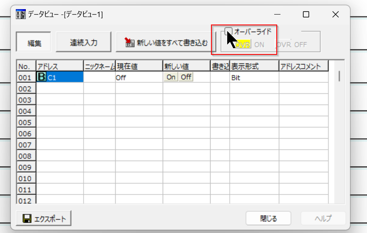Click the 書き込み column header
The height and width of the screenshot is (233, 367).
pos(220,66)
